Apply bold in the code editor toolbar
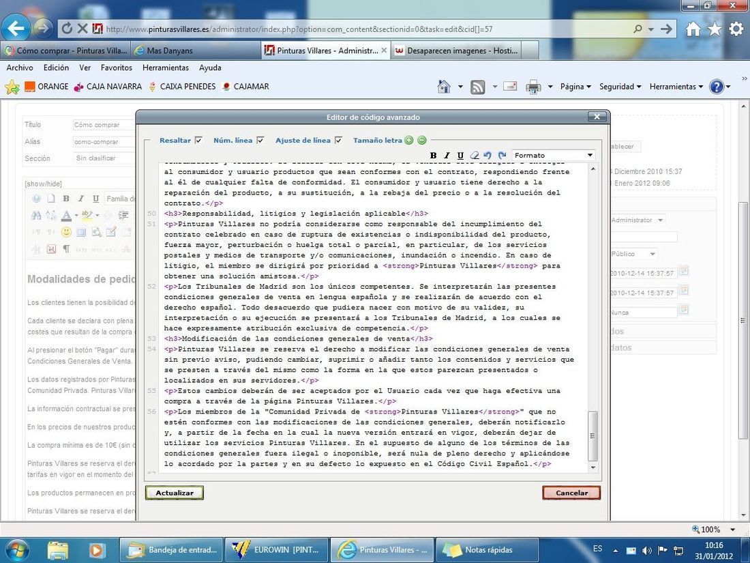This screenshot has height=563, width=750. (434, 155)
